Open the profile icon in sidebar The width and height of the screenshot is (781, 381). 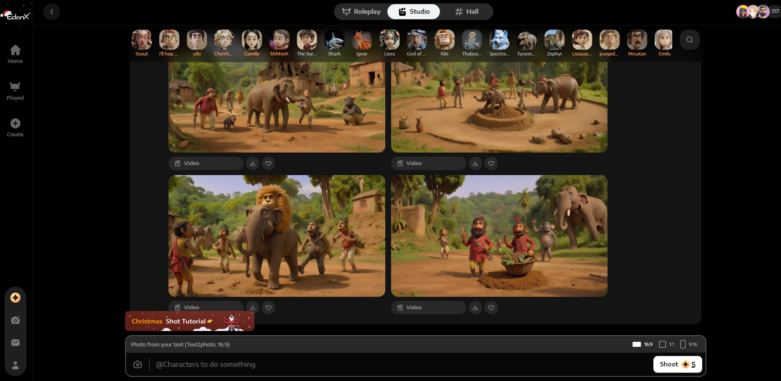[x=15, y=365]
